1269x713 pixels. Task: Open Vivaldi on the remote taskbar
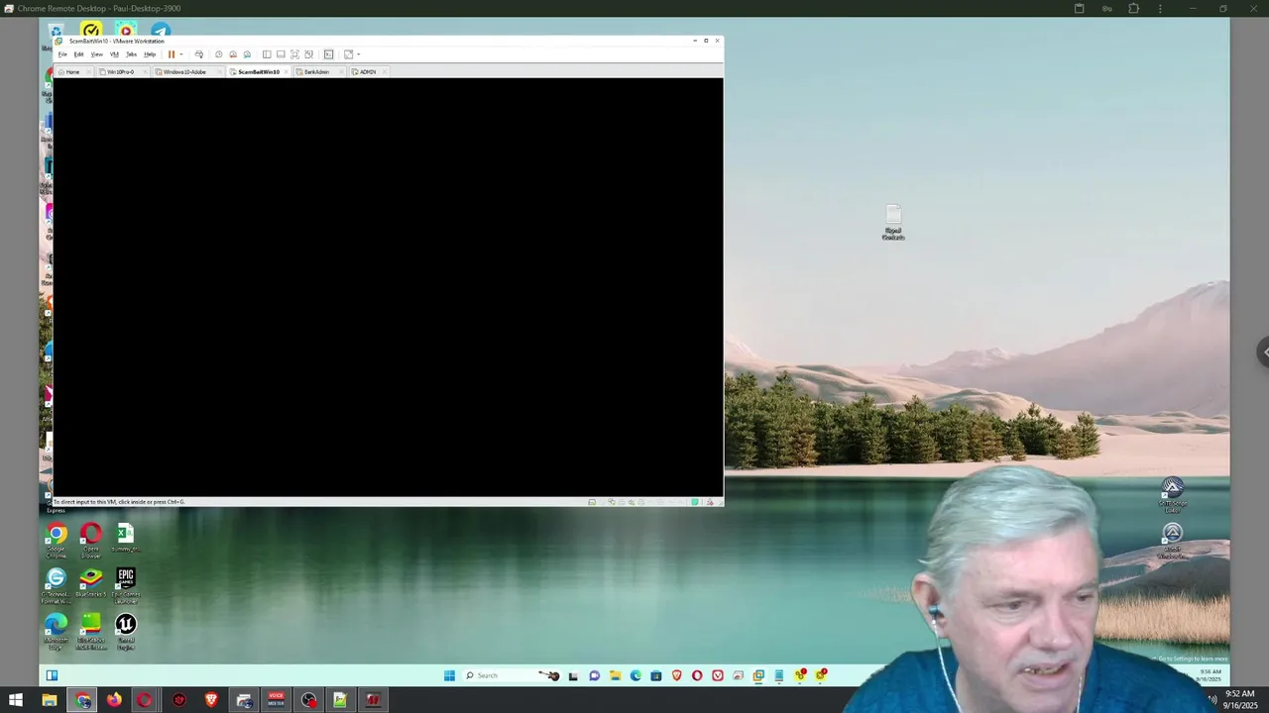click(718, 675)
